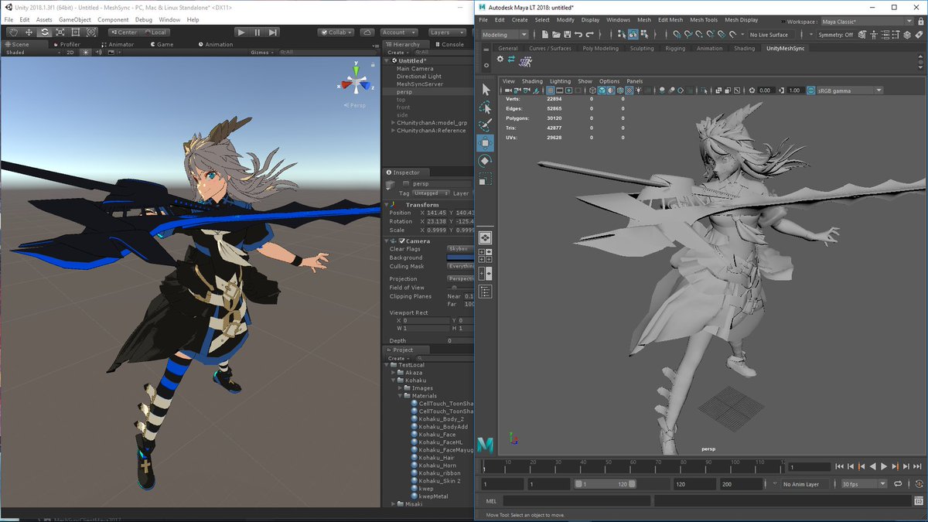Select the Maya Scale tool in tool box
928x522 pixels.
coord(485,179)
